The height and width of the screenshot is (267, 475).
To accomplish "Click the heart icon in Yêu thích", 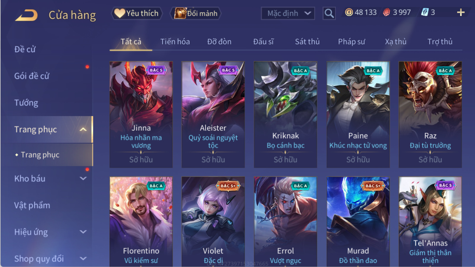I will [120, 13].
